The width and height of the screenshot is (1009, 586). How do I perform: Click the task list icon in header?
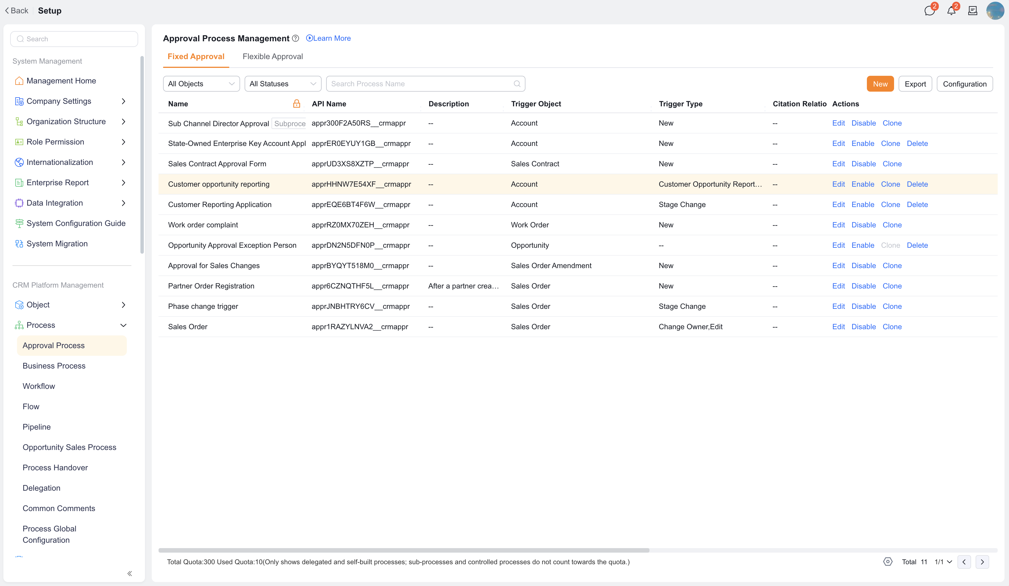click(972, 11)
